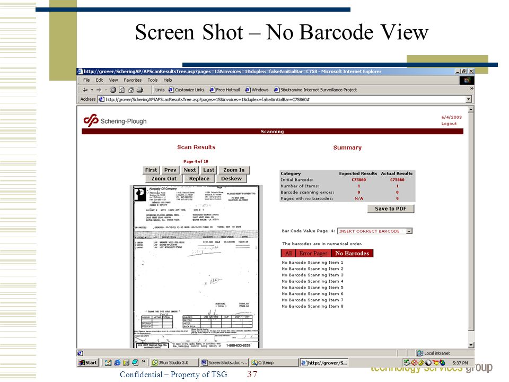The width and height of the screenshot is (509, 382).
Task: Click the Windows Start button
Action: pyautogui.click(x=88, y=363)
